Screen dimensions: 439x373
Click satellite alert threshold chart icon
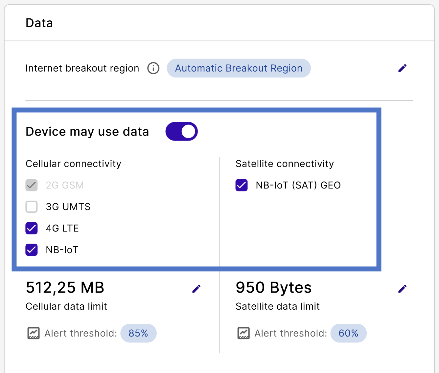pyautogui.click(x=243, y=333)
